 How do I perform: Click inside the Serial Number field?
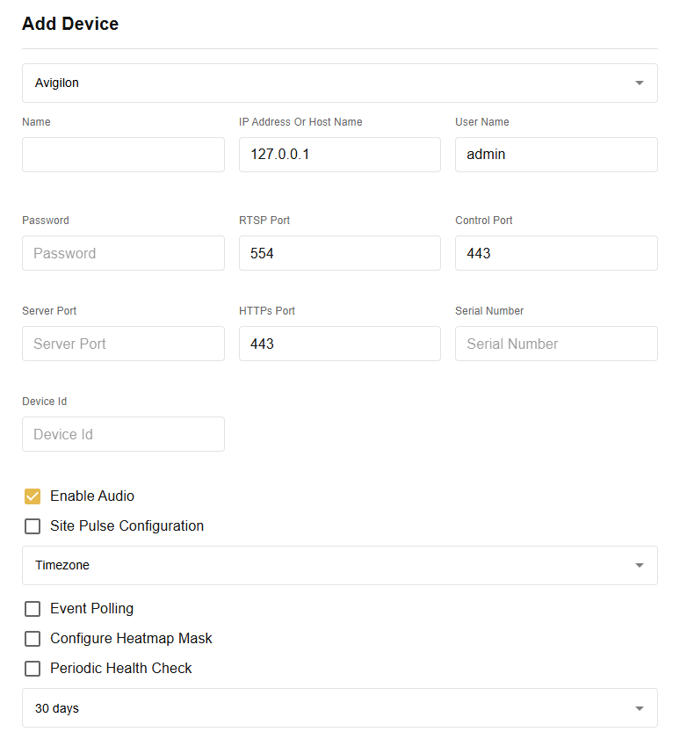coord(556,344)
